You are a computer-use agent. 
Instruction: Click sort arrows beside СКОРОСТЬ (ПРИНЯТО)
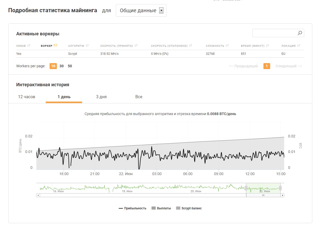(x=136, y=46)
